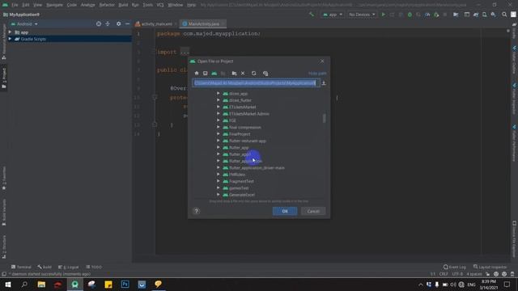
Task: Expand the FinalProject folder node
Action: coord(219,134)
